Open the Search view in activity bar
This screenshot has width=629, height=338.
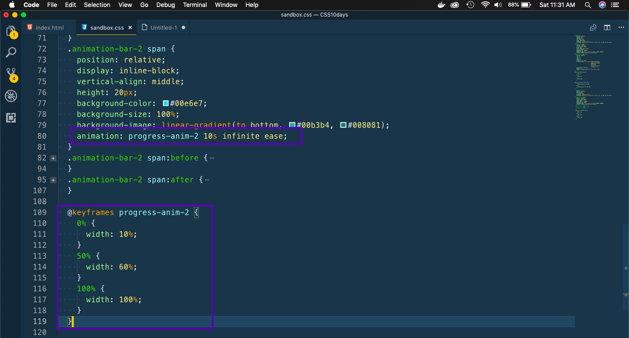11,53
